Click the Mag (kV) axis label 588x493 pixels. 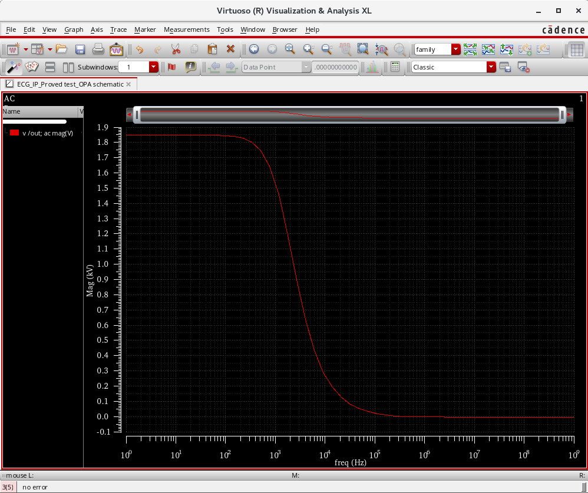(x=90, y=281)
